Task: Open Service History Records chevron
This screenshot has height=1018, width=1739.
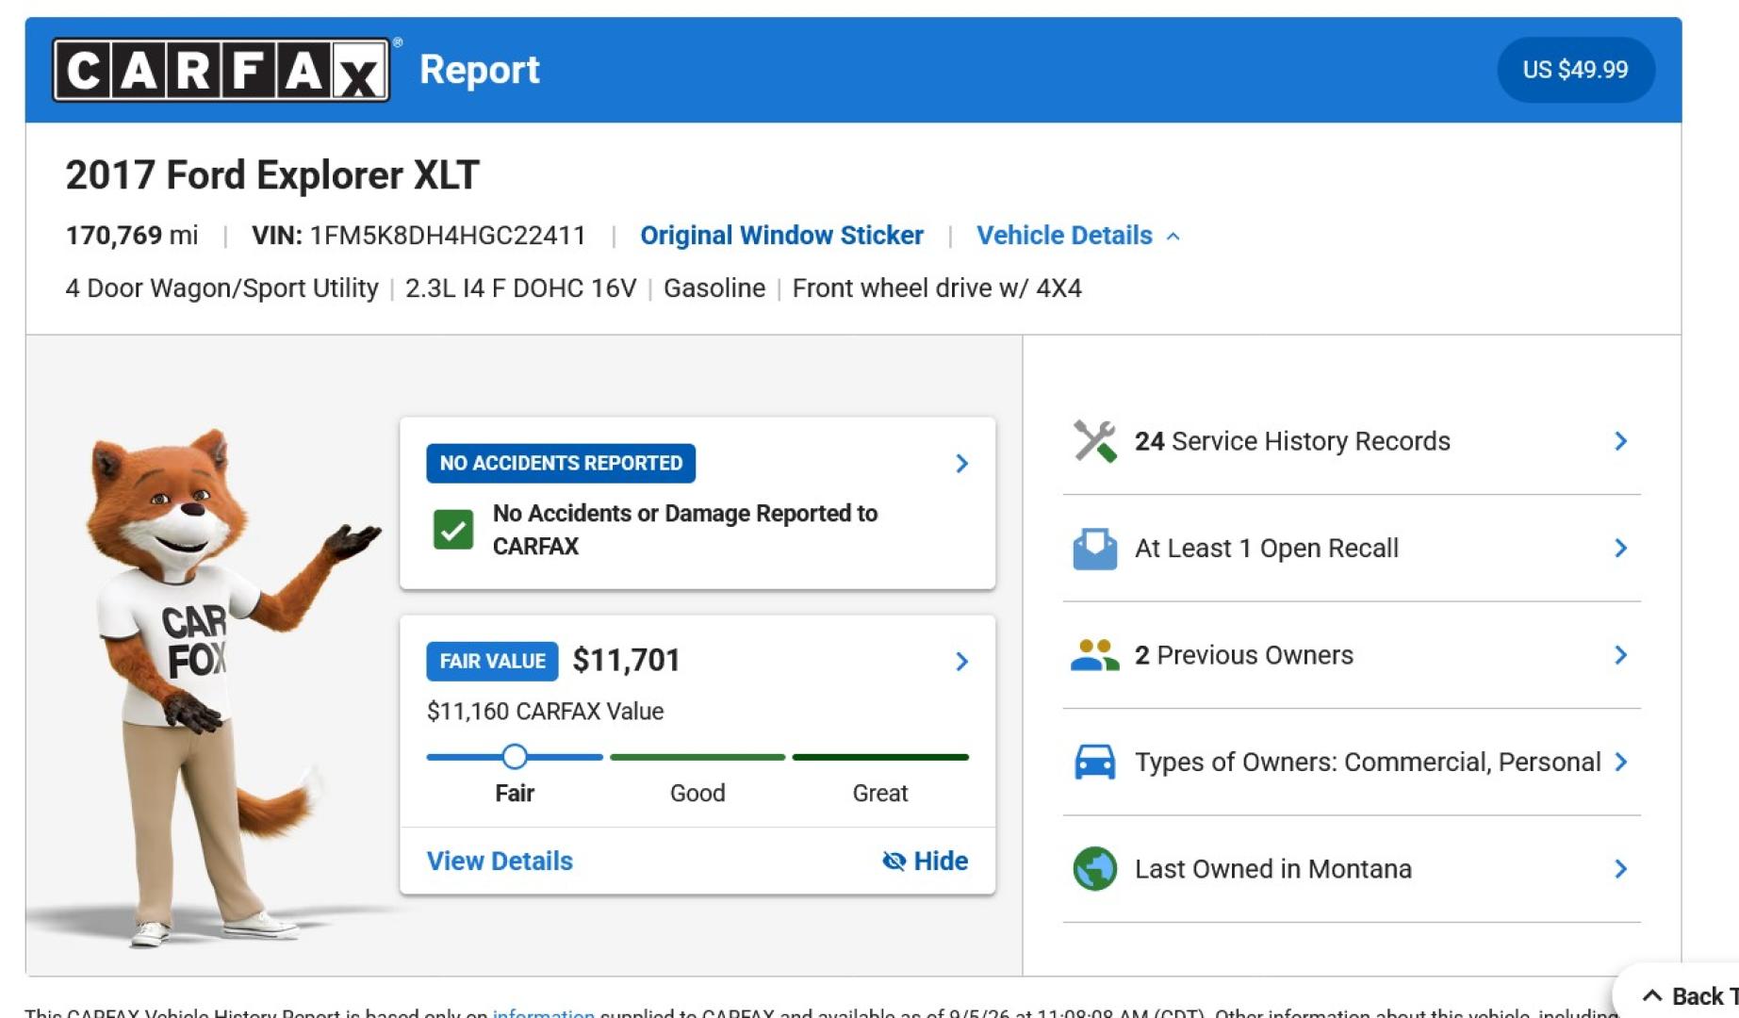Action: [x=1620, y=441]
